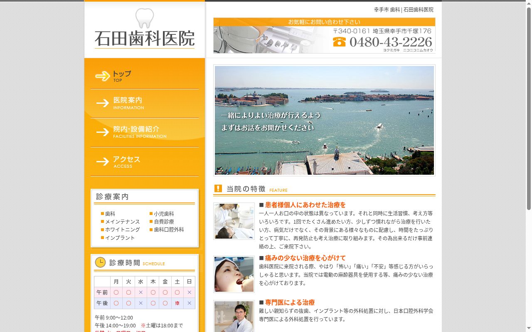Open the トップ menu item

tap(145, 75)
